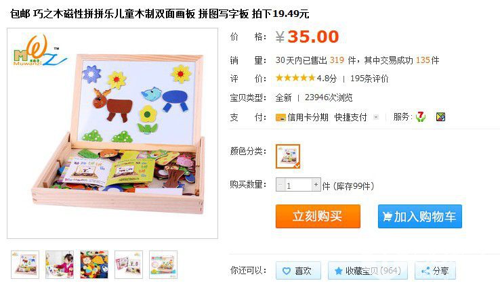Decrease purchase quantity with minus button
Image resolution: width=500 pixels, height=285 pixels.
click(280, 185)
